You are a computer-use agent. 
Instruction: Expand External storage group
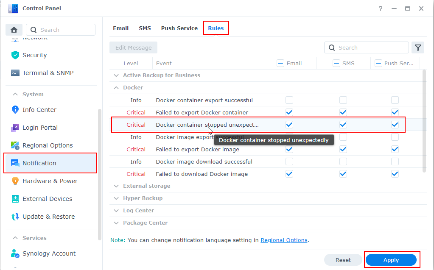[116, 186]
